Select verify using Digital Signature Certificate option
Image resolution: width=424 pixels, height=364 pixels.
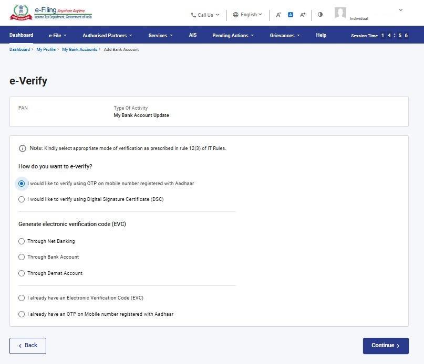pyautogui.click(x=22, y=199)
